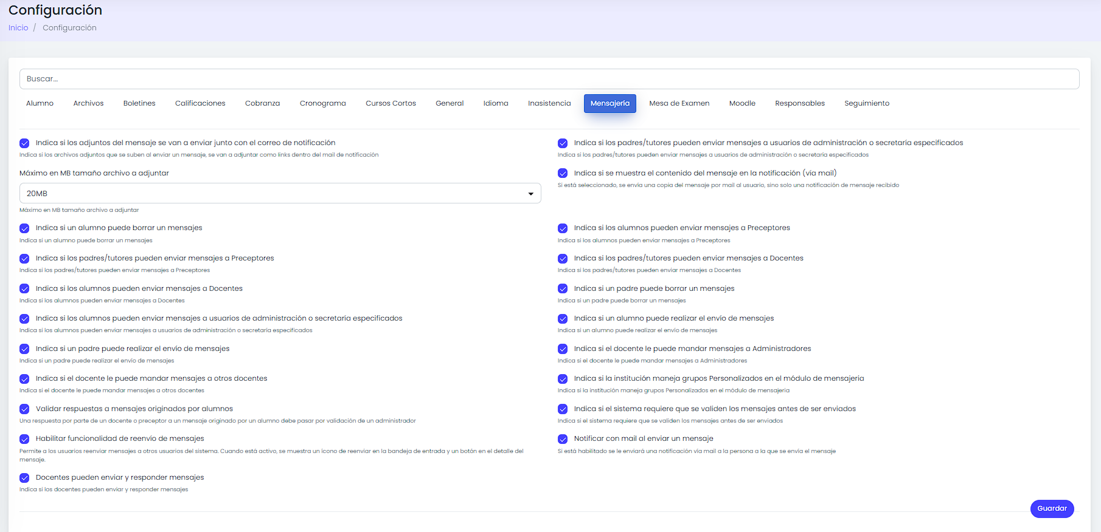
Task: Go to the Calificaciones tab
Action: click(x=200, y=103)
